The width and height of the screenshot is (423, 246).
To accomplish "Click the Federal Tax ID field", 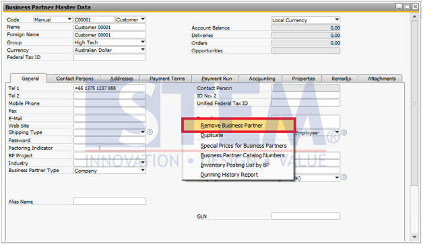I will pyautogui.click(x=110, y=57).
